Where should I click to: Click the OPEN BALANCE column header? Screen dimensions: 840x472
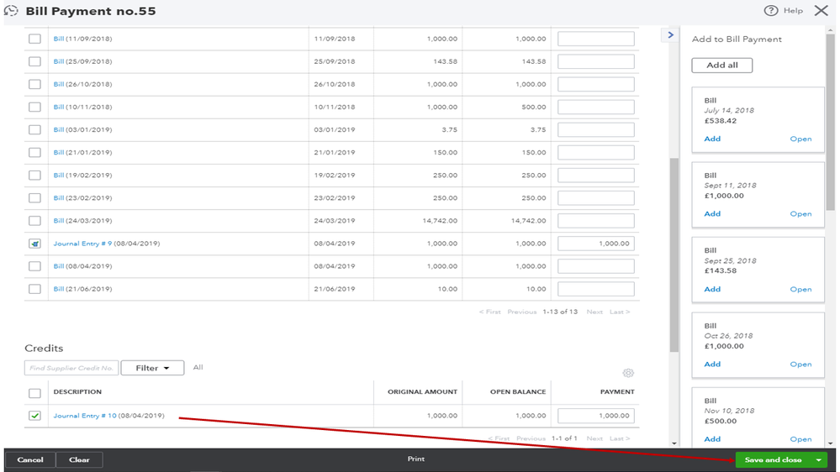517,391
